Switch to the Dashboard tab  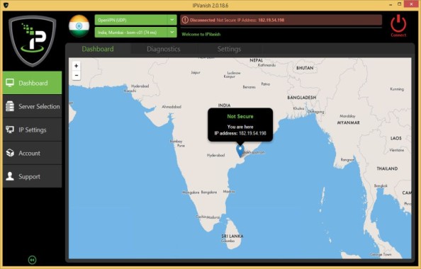click(x=98, y=49)
